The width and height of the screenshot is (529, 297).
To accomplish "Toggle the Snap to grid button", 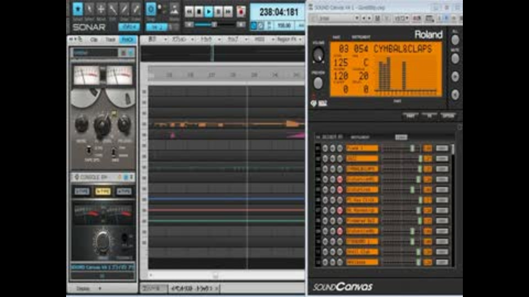I will coord(151,9).
